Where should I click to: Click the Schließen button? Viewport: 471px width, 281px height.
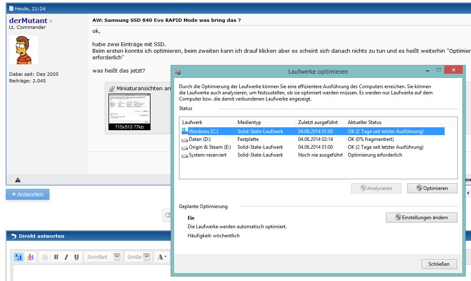(439, 264)
